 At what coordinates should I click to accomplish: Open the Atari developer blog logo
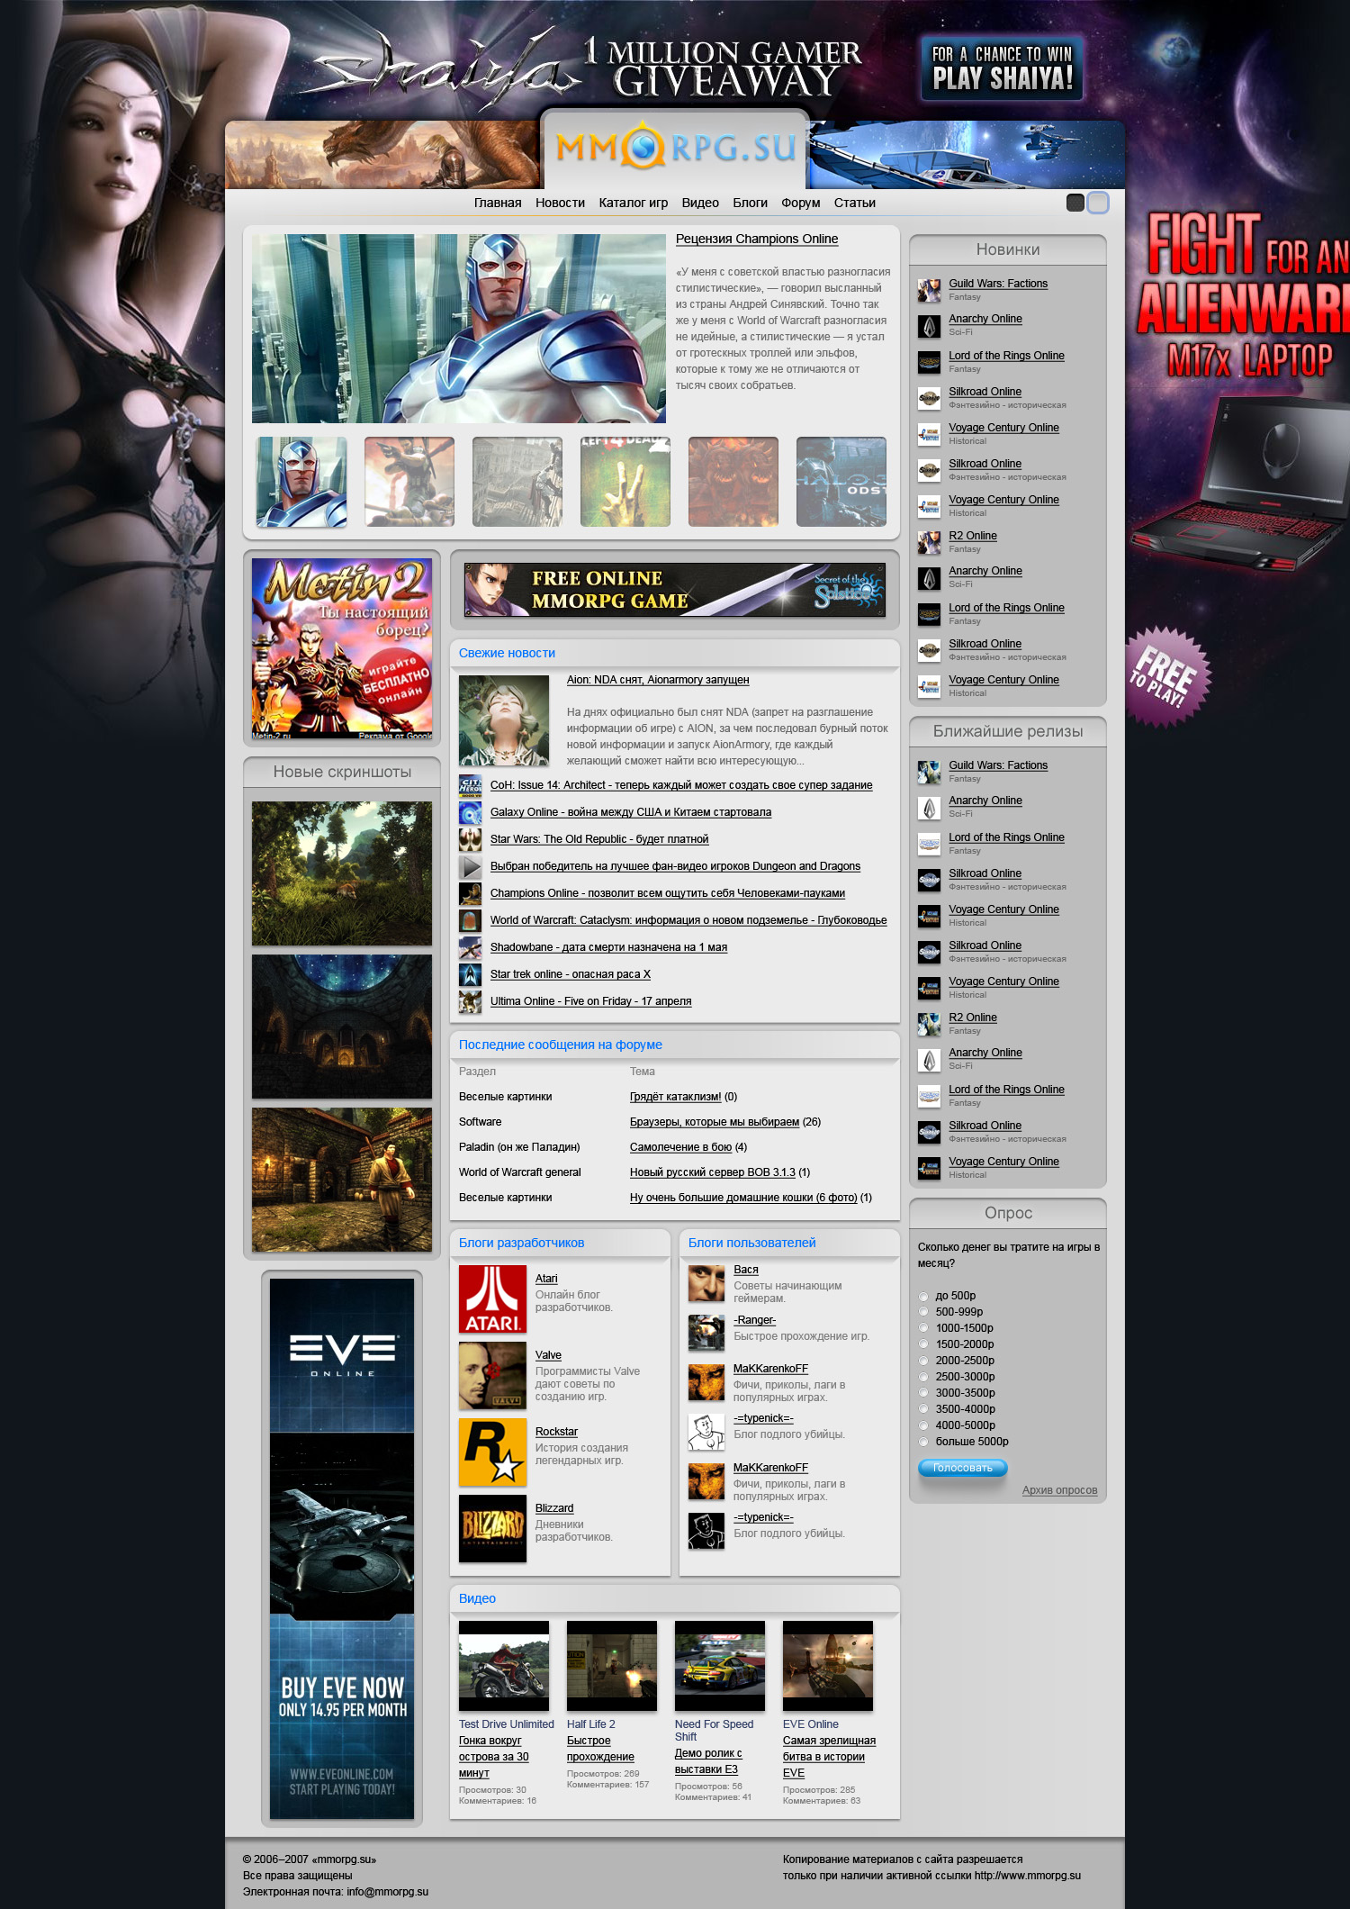click(492, 1298)
